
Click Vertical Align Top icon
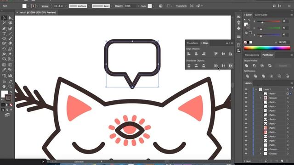coord(216,54)
